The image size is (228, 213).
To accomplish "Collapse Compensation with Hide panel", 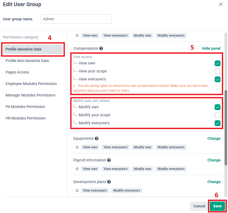I will (x=211, y=48).
